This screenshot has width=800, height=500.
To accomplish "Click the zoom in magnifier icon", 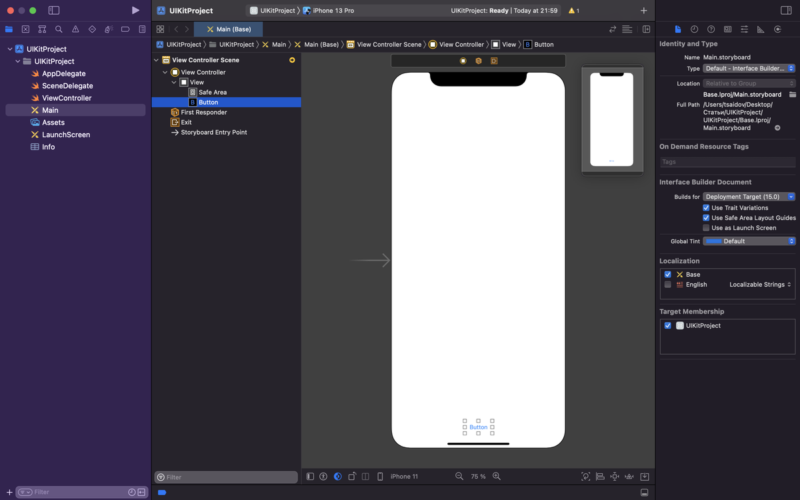I will (497, 477).
